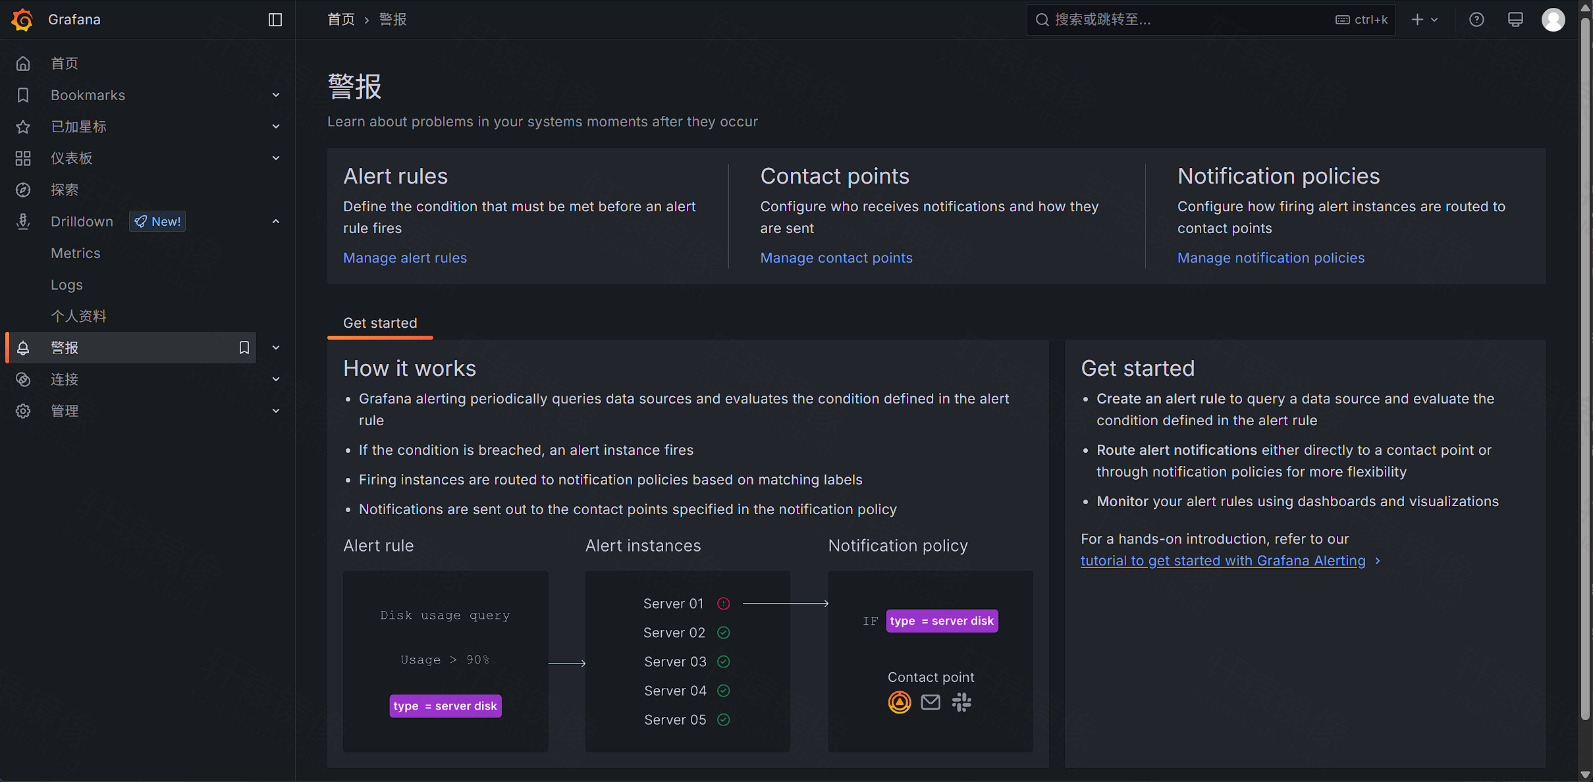Image resolution: width=1593 pixels, height=782 pixels.
Task: Expand the 连接 section chevron
Action: 276,379
